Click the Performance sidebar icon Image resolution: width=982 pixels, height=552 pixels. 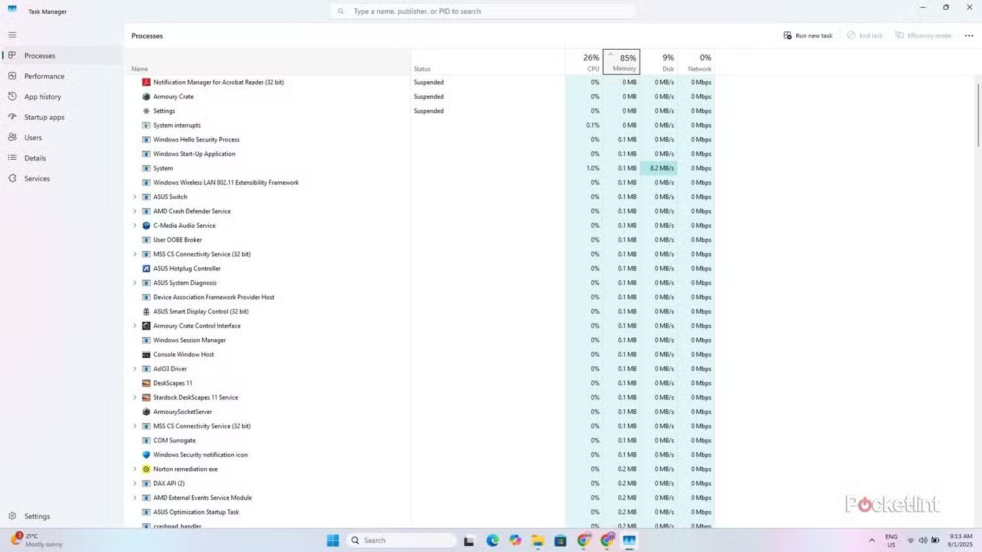coord(12,76)
